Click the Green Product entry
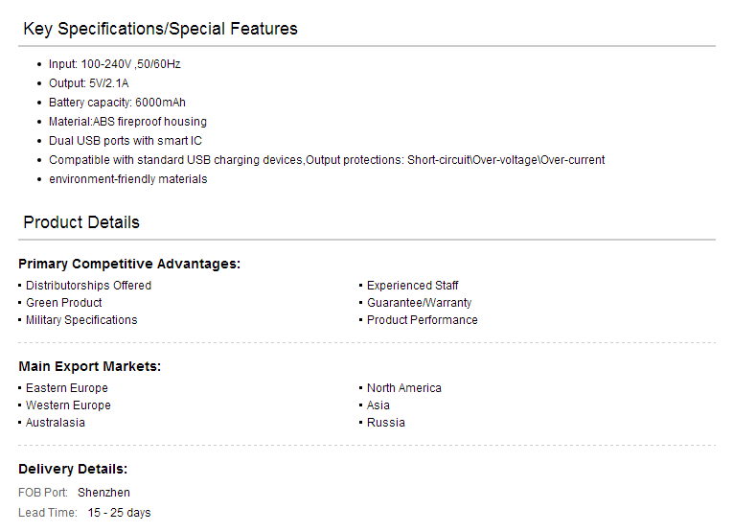The image size is (756, 532). 63,303
